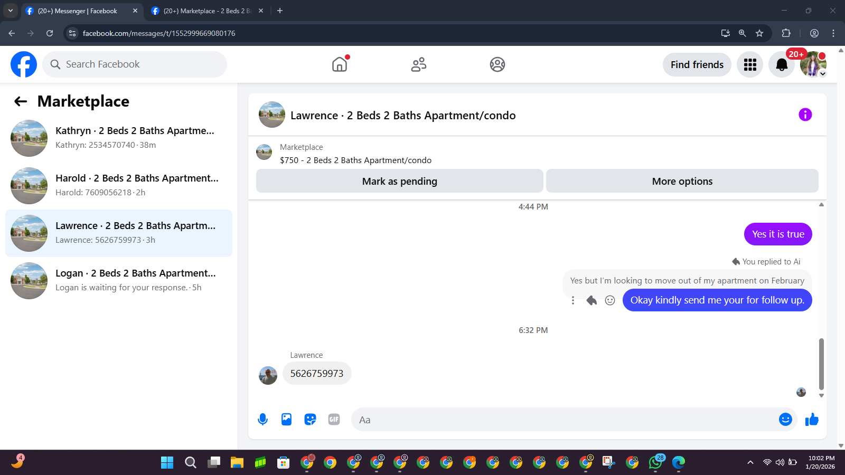Select Lawrence's conversation in the list
The height and width of the screenshot is (475, 845).
119,233
